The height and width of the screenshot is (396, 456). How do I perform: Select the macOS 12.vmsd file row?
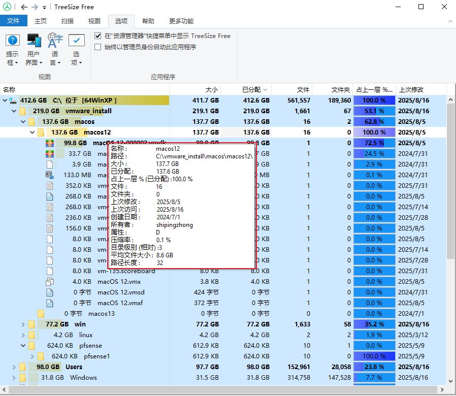(x=223, y=292)
